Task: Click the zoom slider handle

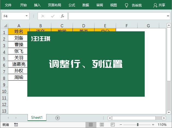Action: tap(138, 125)
